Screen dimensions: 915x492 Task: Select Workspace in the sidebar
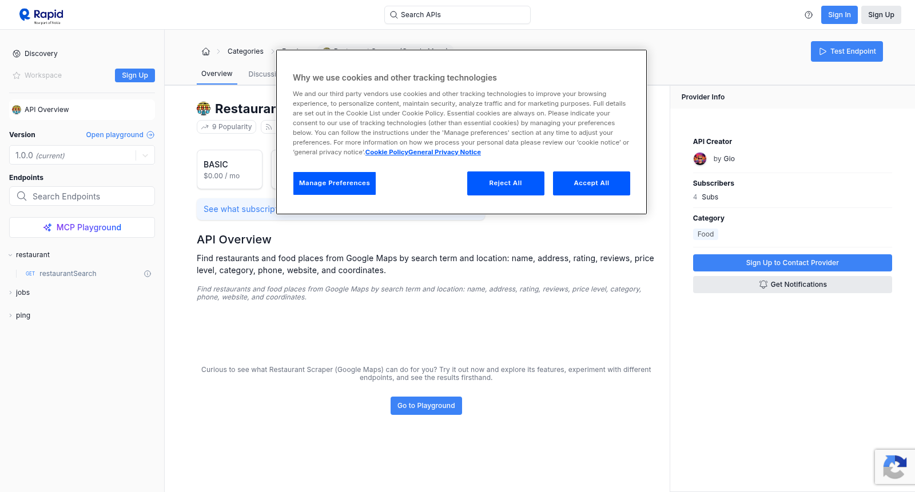click(x=43, y=75)
